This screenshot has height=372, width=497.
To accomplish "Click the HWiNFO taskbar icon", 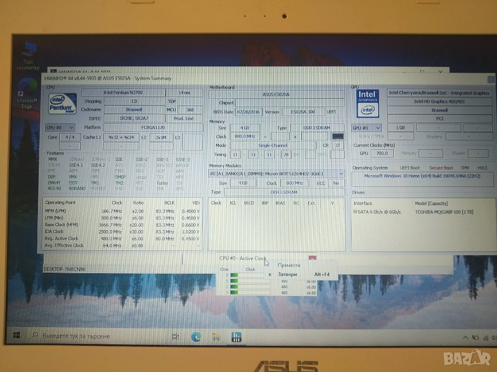I will (236, 337).
